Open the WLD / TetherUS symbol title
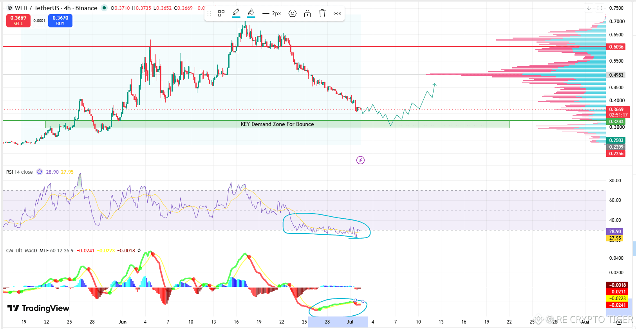Image resolution: width=636 pixels, height=329 pixels. (56, 8)
